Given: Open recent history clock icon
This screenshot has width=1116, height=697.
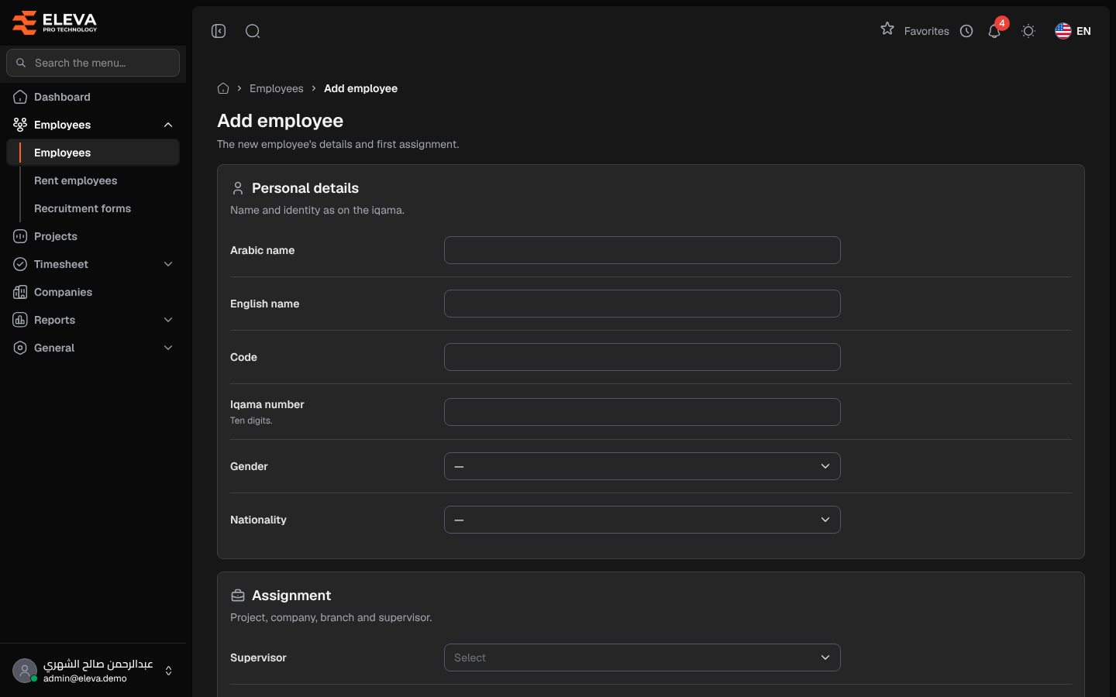Looking at the screenshot, I should point(966,31).
